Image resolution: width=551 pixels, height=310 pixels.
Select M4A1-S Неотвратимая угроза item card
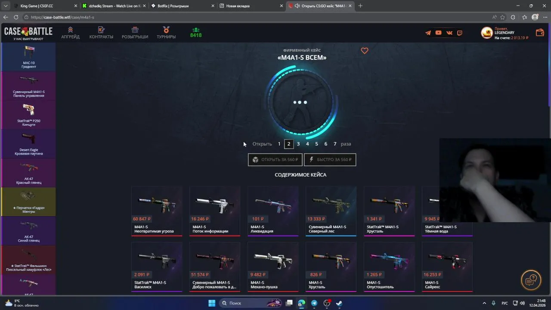click(x=157, y=211)
